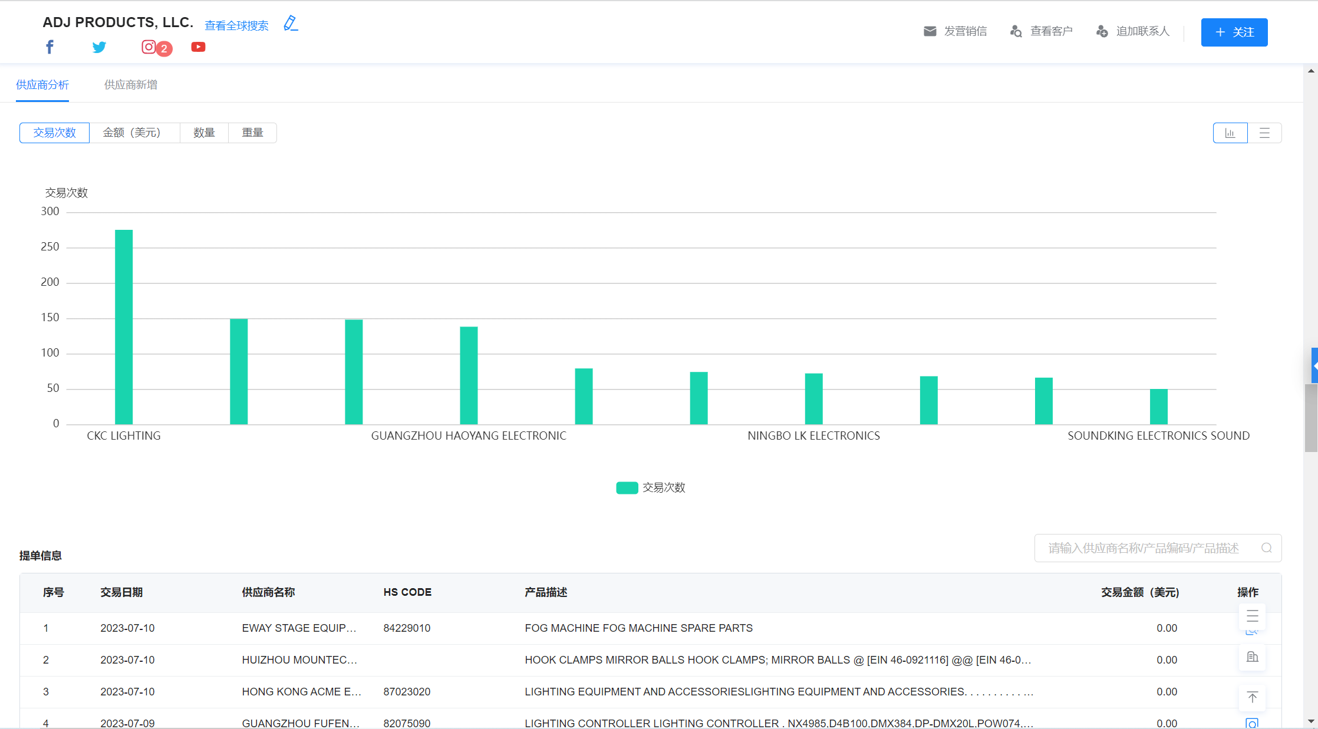Screen dimensions: 1318x729
Task: Open the YouTube channel icon
Action: (x=198, y=47)
